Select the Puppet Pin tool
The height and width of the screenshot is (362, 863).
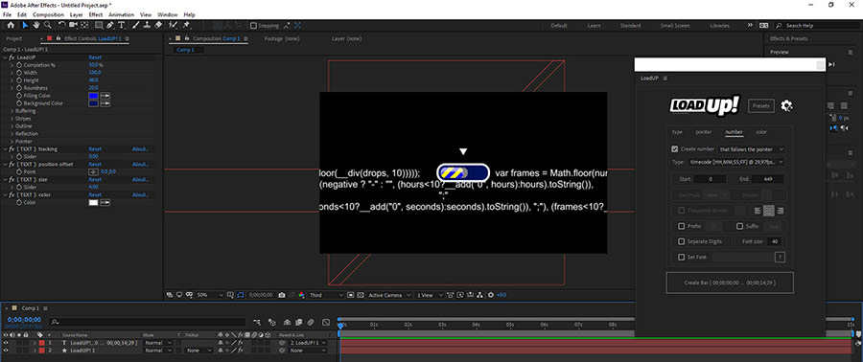click(x=187, y=25)
